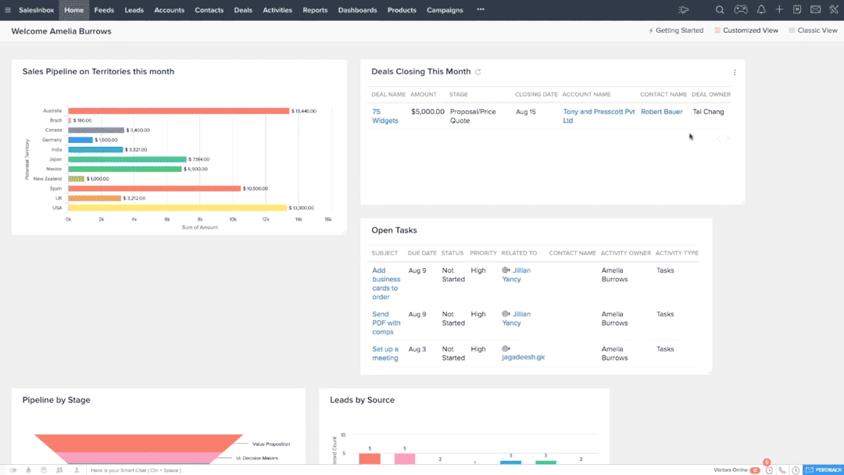The width and height of the screenshot is (844, 475).
Task: Click $5,000.00 amount cell
Action: pos(427,112)
